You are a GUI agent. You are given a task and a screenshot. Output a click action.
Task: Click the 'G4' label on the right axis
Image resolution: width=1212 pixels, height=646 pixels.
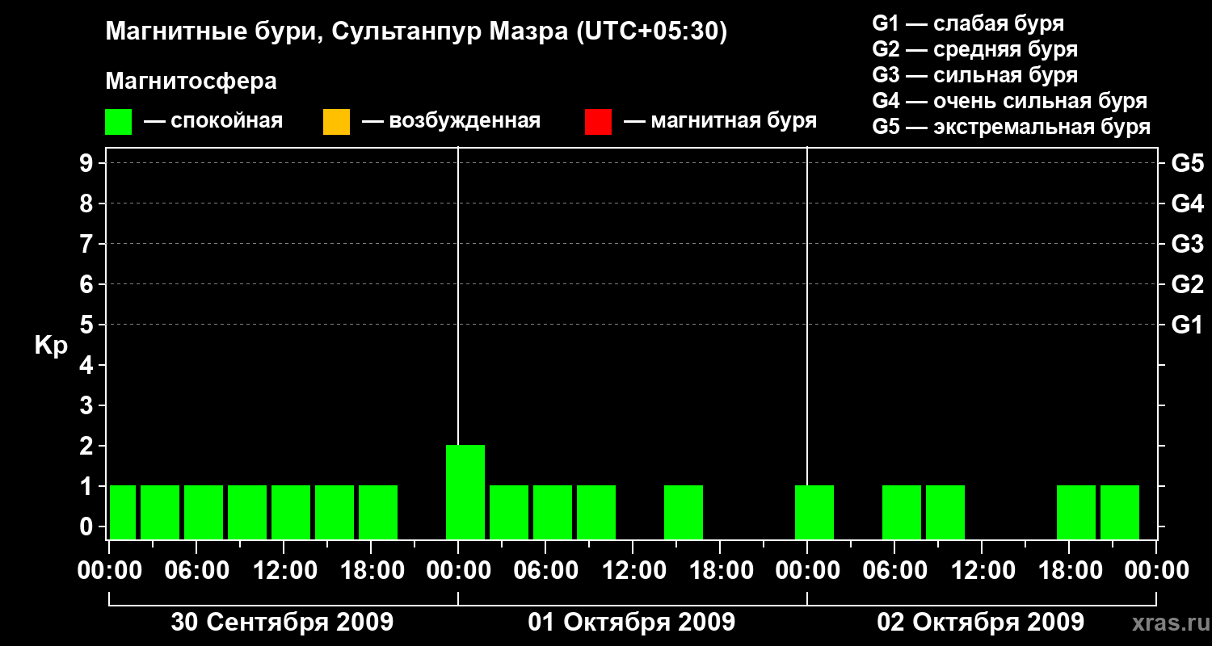pos(1188,203)
